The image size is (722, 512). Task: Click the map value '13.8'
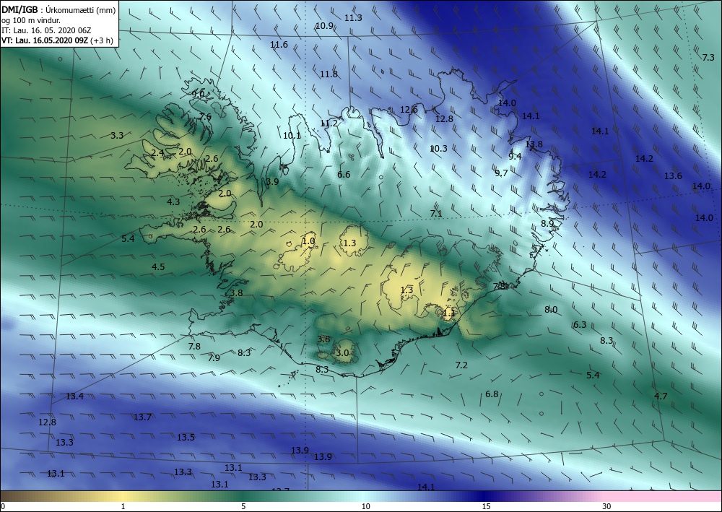pyautogui.click(x=534, y=144)
